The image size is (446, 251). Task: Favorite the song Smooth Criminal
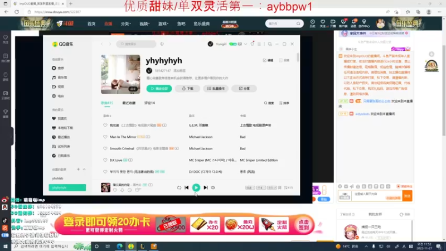pyautogui.click(x=105, y=148)
